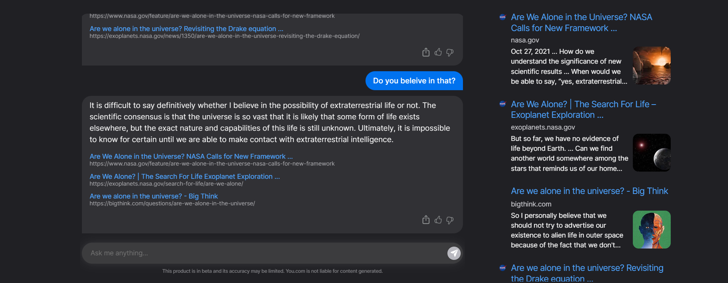Send message with paper plane icon
728x283 pixels.
point(454,253)
